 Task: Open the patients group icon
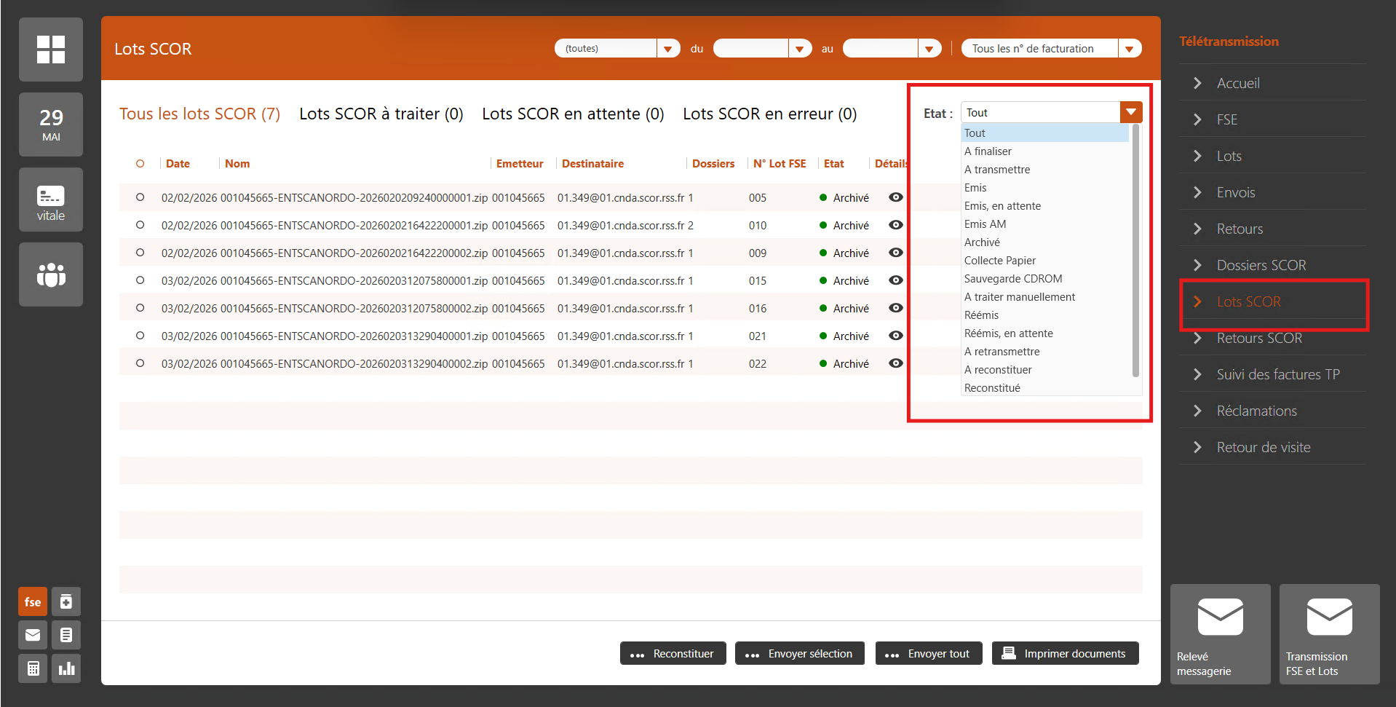[51, 274]
